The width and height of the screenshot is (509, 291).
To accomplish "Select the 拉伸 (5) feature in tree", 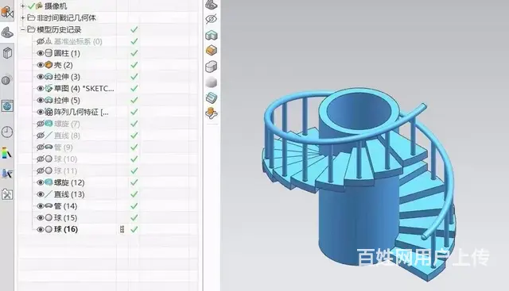I will [67, 100].
